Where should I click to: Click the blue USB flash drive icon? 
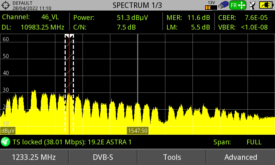pos(223,5)
